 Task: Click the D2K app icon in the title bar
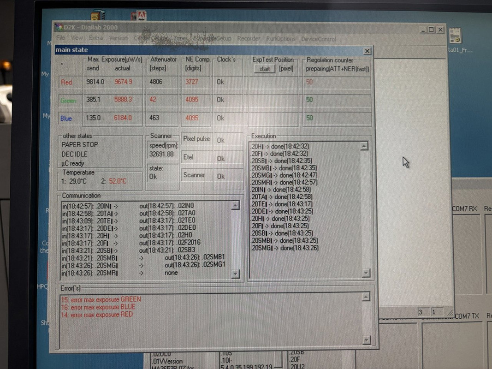pyautogui.click(x=59, y=27)
